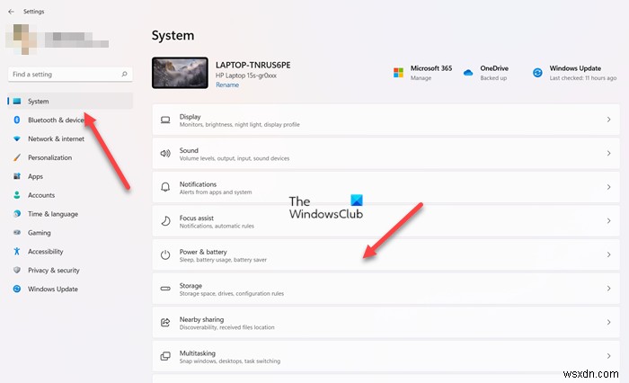Navigate to Accounts section
The height and width of the screenshot is (383, 629).
[x=41, y=195]
